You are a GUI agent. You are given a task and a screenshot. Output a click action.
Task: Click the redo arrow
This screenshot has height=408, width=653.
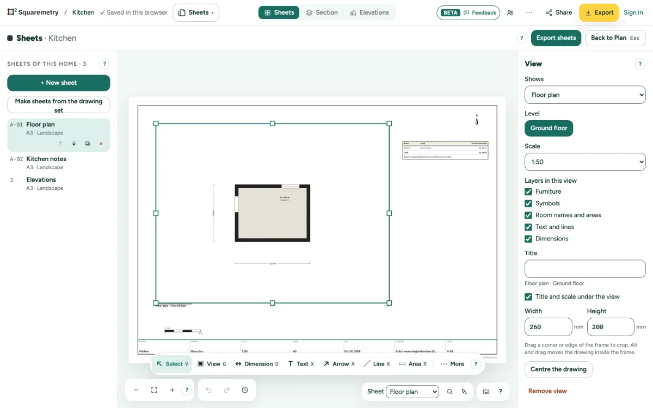click(x=227, y=390)
